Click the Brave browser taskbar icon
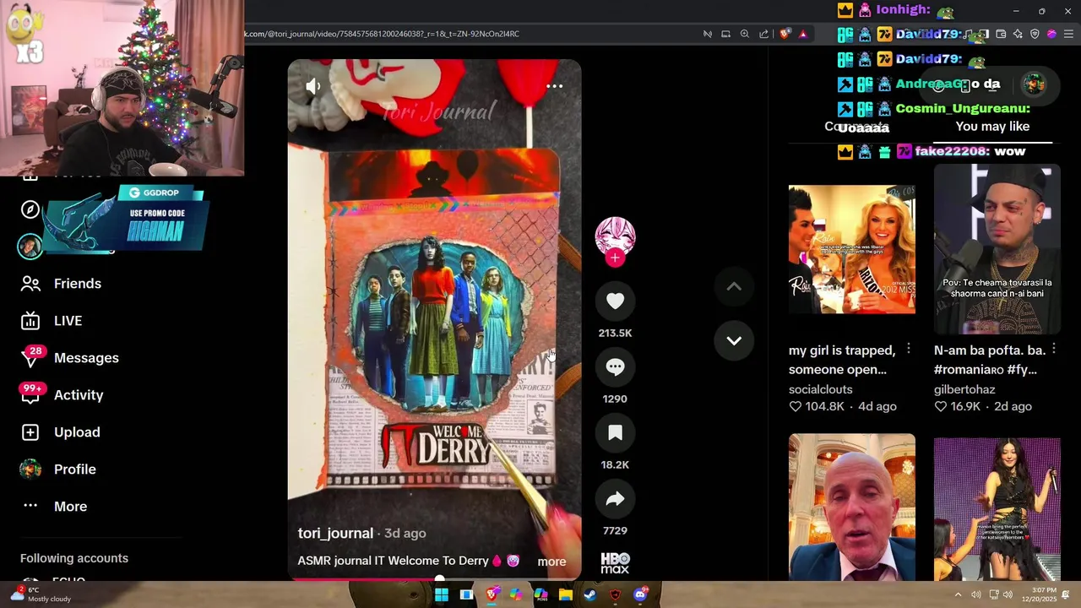This screenshot has width=1081, height=608. click(x=492, y=594)
